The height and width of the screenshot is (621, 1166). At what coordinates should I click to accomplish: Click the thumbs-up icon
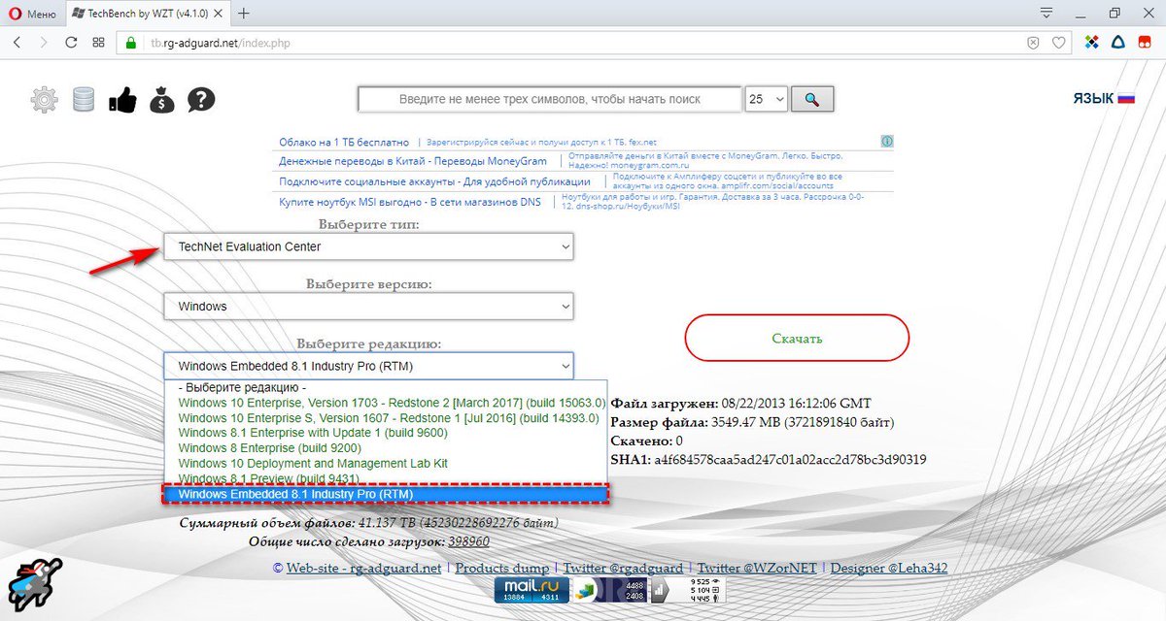[x=122, y=99]
